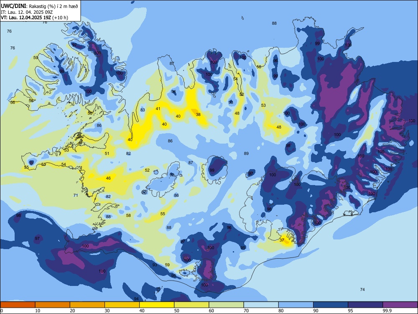Viewport: 418px width, 314px height.
Task: Click the humidity value '51' on the map
Action: [107, 154]
